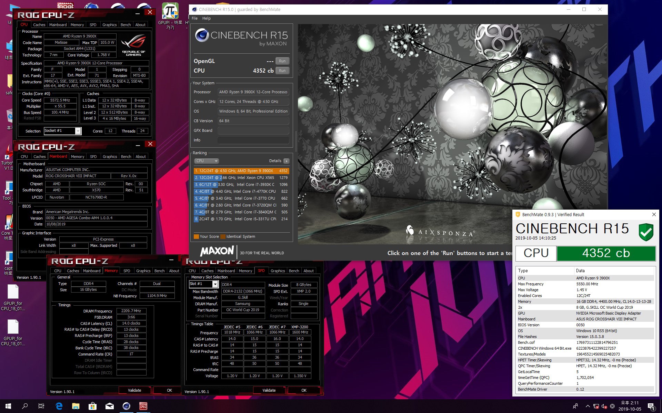
Task: Run the OpenGL test in Cinebench
Action: click(282, 61)
